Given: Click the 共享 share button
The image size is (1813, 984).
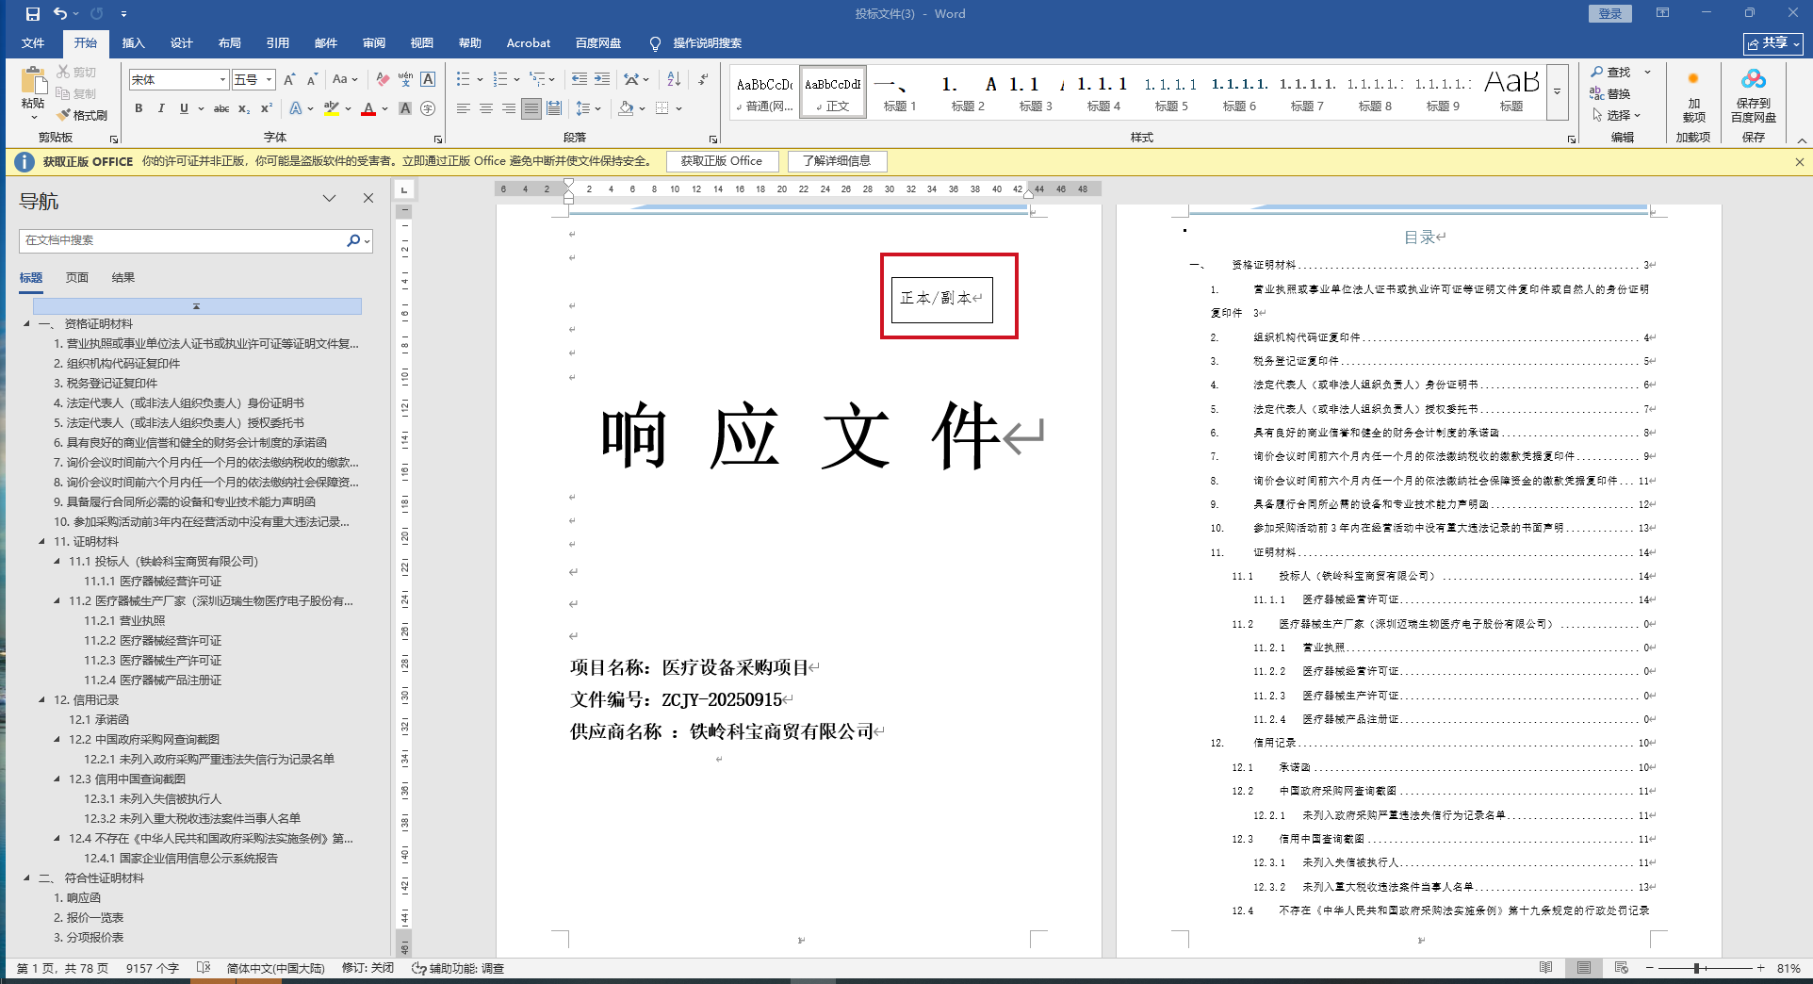Looking at the screenshot, I should (x=1773, y=43).
